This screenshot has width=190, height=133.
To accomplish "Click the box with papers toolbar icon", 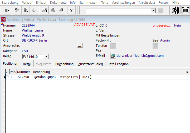I will pos(61,11).
